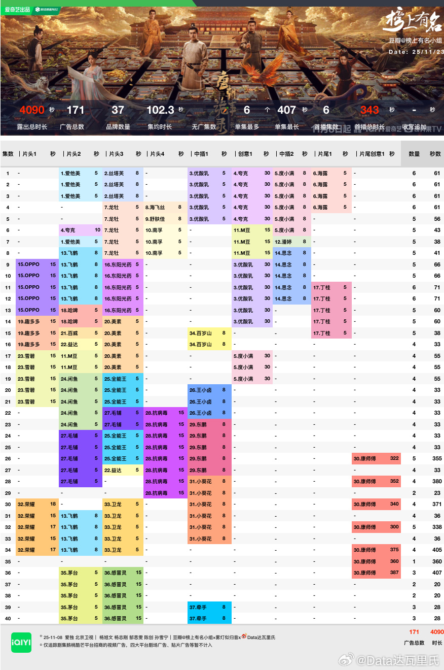Select the 片尾创意1 column header

pos(371,153)
